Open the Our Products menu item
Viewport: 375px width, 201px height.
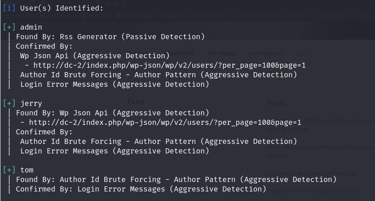265,53
